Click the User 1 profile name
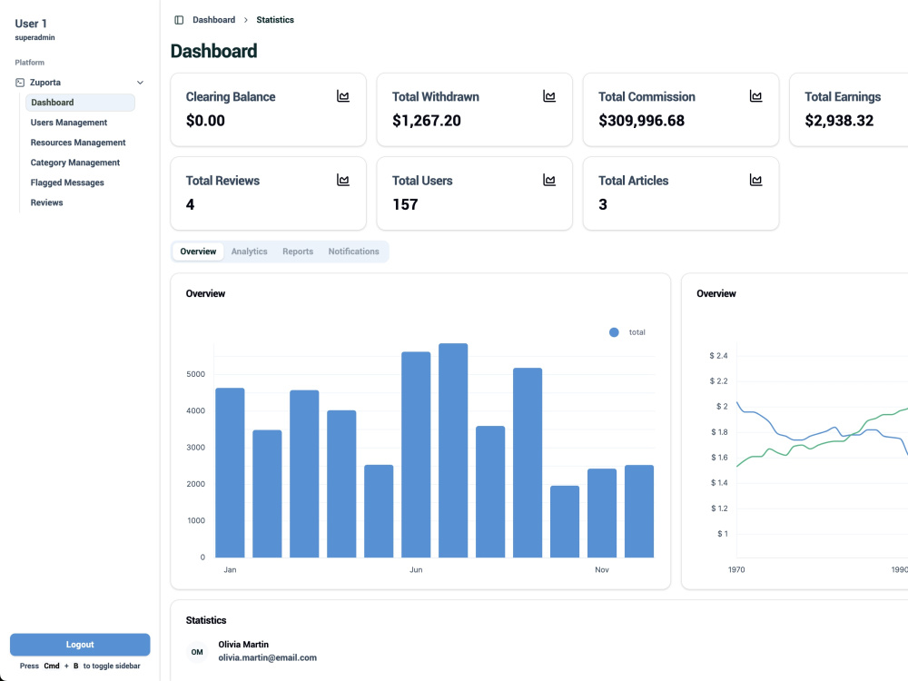The height and width of the screenshot is (681, 908). pyautogui.click(x=31, y=24)
